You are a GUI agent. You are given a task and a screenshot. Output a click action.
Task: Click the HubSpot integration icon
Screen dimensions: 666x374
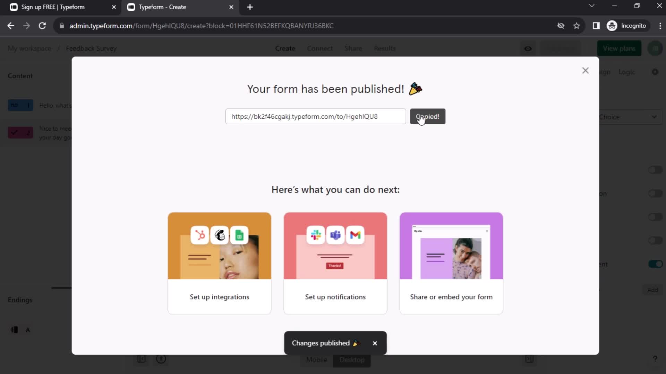(199, 235)
